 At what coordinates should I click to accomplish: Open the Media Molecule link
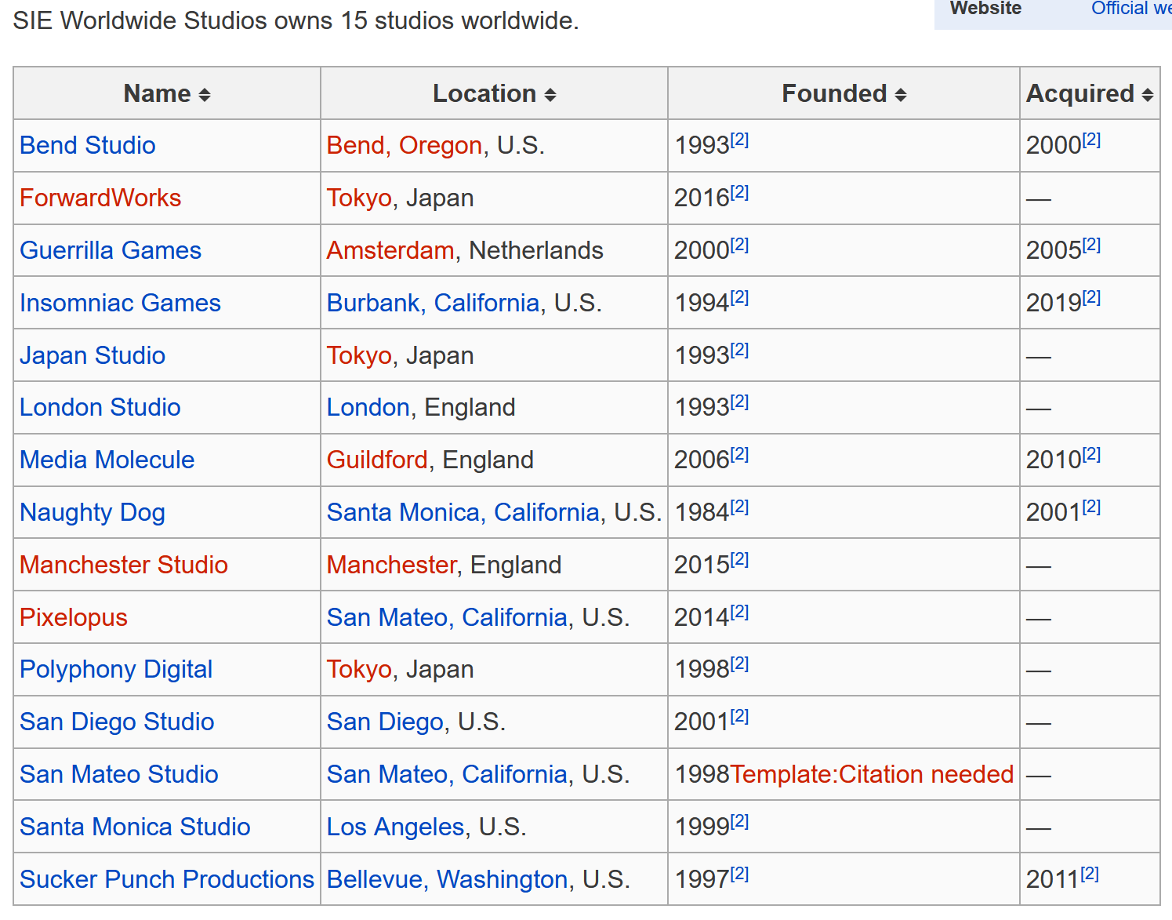click(107, 460)
